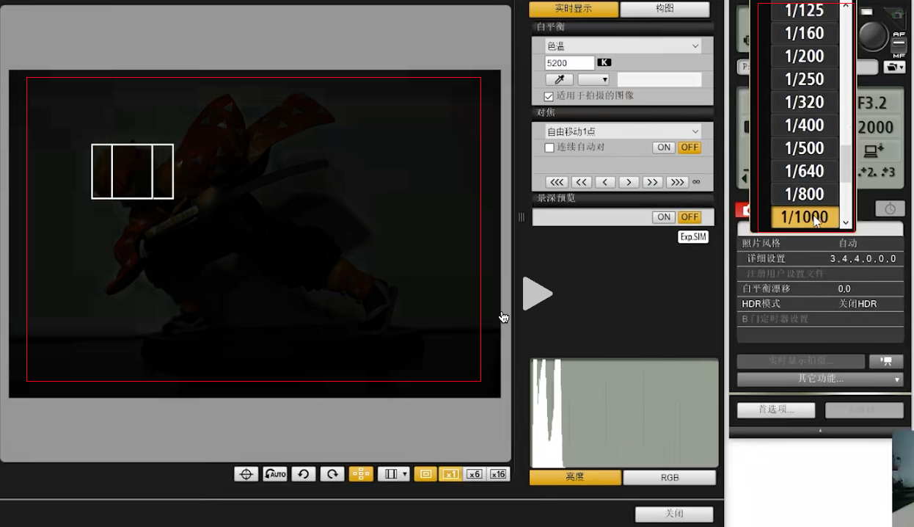Viewport: 914px width, 527px height.
Task: Switch to the 实时显示 tab
Action: (x=574, y=9)
